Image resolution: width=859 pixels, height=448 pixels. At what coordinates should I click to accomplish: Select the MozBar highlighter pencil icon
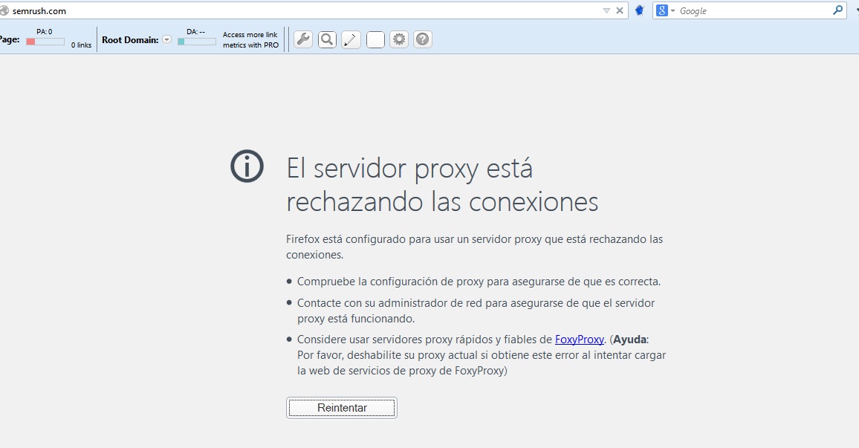click(x=351, y=39)
